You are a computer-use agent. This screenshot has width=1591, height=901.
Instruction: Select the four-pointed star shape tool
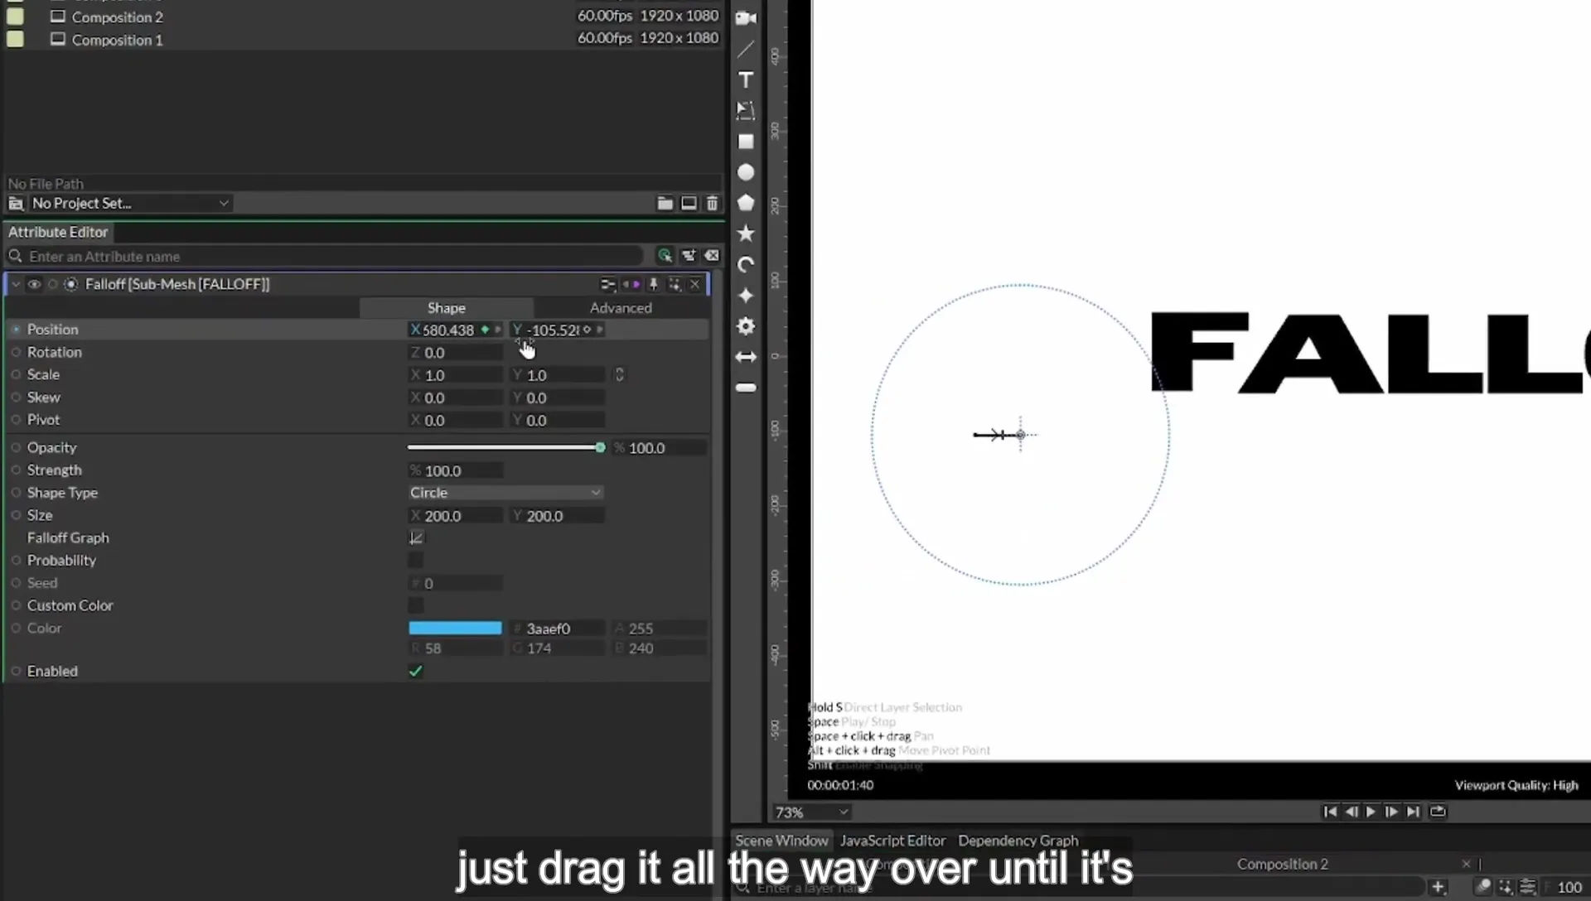[x=746, y=296]
